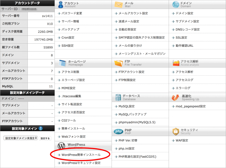
Task: Click the PHP logo icon
Action: (118, 131)
